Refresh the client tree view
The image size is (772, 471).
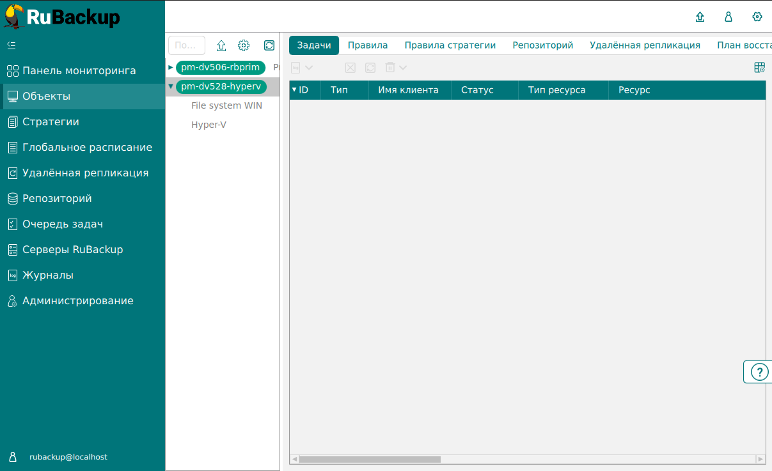pyautogui.click(x=269, y=45)
